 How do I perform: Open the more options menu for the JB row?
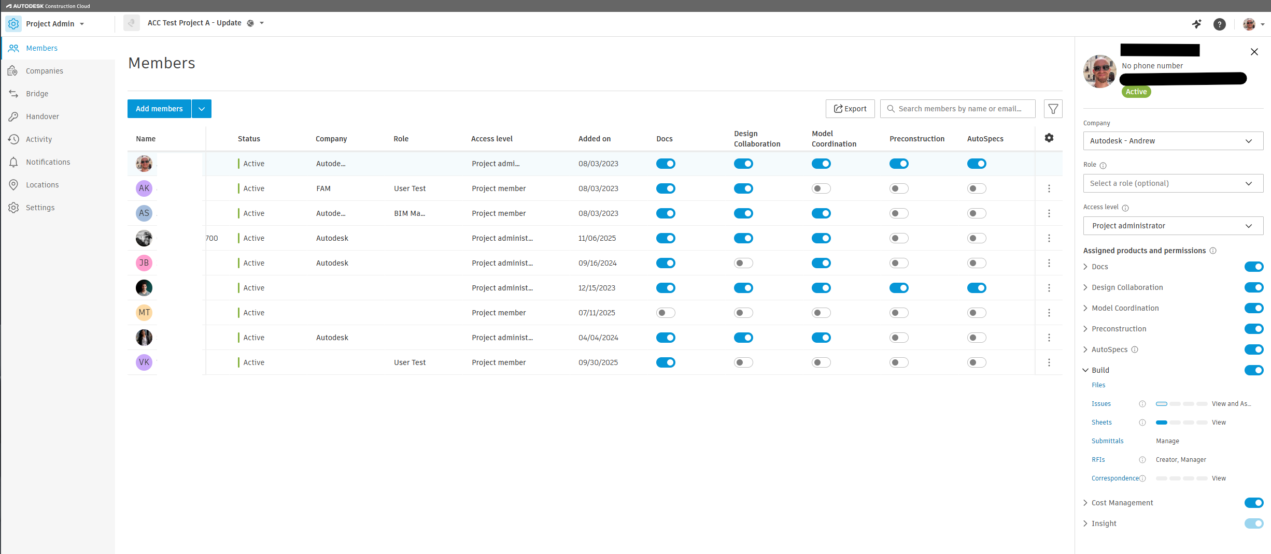(x=1049, y=263)
